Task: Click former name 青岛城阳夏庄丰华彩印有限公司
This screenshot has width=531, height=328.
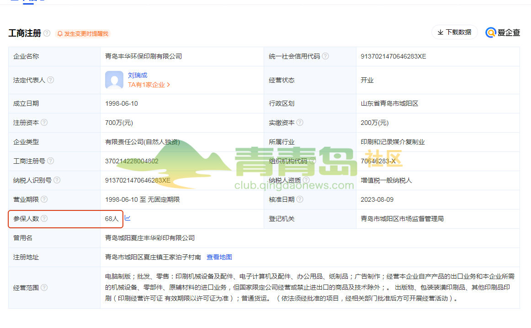Action: 150,238
